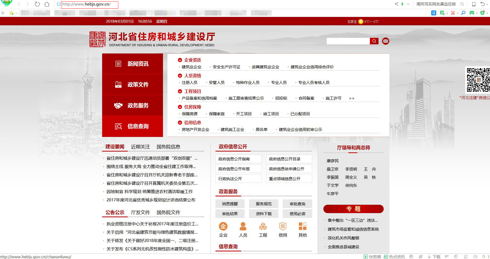
Task: Open the red mail envelope icon
Action: [386, 41]
